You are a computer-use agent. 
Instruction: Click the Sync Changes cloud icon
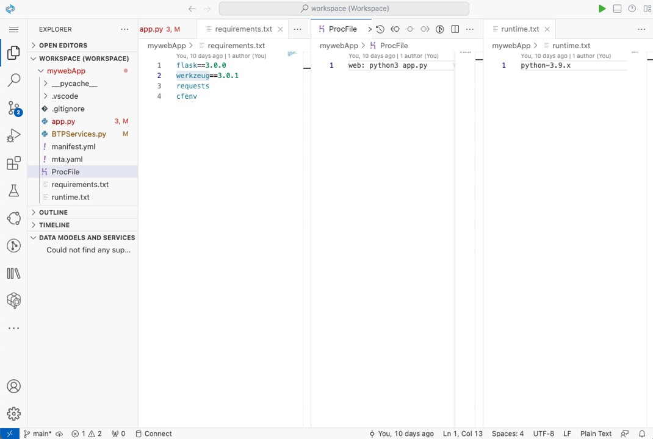point(59,434)
